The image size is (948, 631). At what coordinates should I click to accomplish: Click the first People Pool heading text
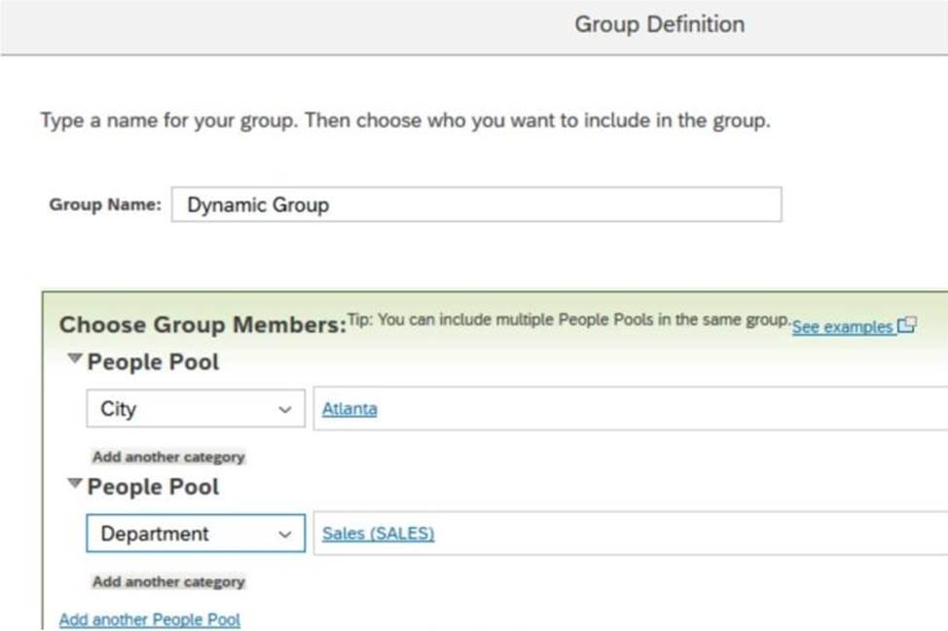coord(153,362)
